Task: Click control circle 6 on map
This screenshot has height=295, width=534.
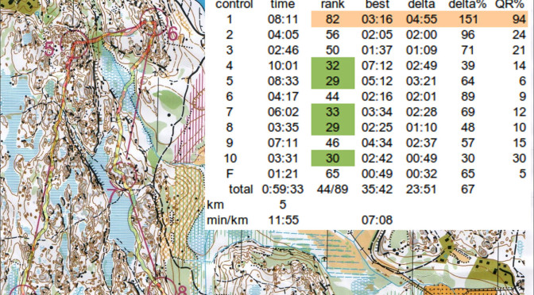Action: click(154, 21)
